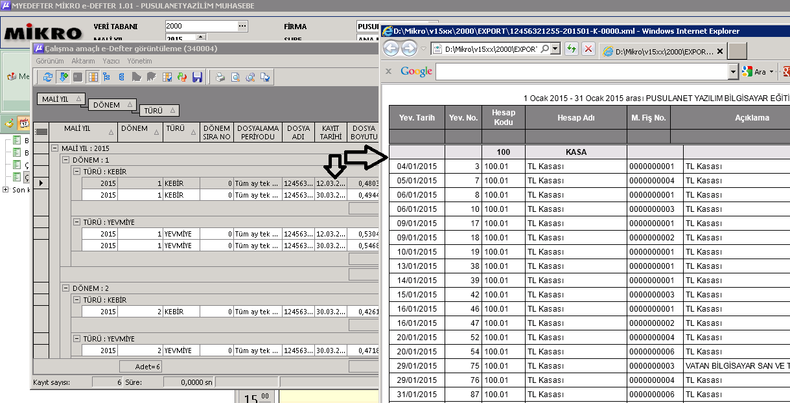Open a new tab in Internet Explorer
790x403 pixels.
click(x=738, y=51)
